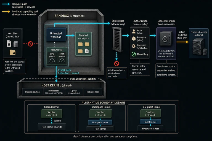
Task: Click the 'All other outbound destinations are denied' note
Action: 117,73
